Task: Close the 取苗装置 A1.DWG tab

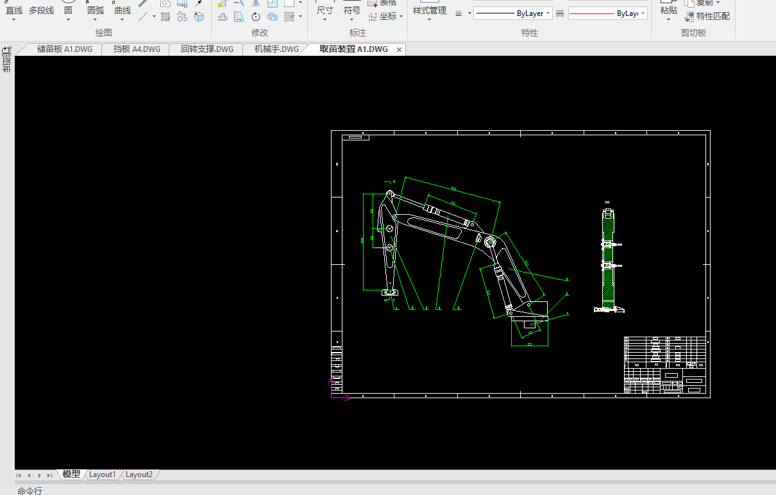Action: click(x=399, y=49)
